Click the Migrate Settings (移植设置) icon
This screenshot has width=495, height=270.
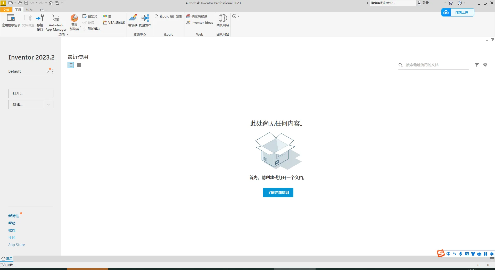pos(40,21)
